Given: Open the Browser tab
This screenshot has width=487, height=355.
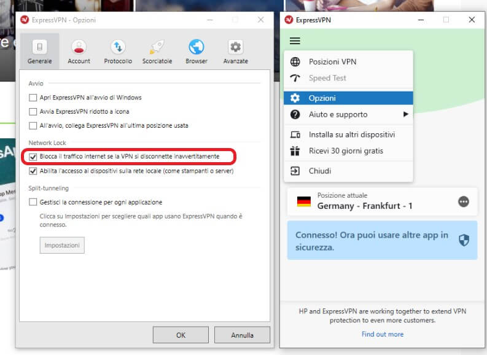Looking at the screenshot, I should pos(197,51).
